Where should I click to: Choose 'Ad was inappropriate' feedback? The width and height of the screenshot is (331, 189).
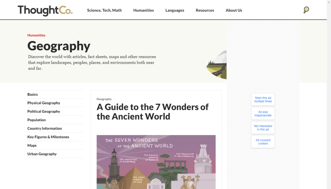pyautogui.click(x=263, y=114)
